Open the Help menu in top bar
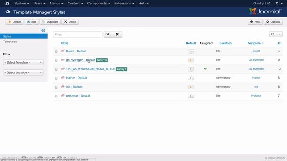The image size is (287, 161). [143, 3]
